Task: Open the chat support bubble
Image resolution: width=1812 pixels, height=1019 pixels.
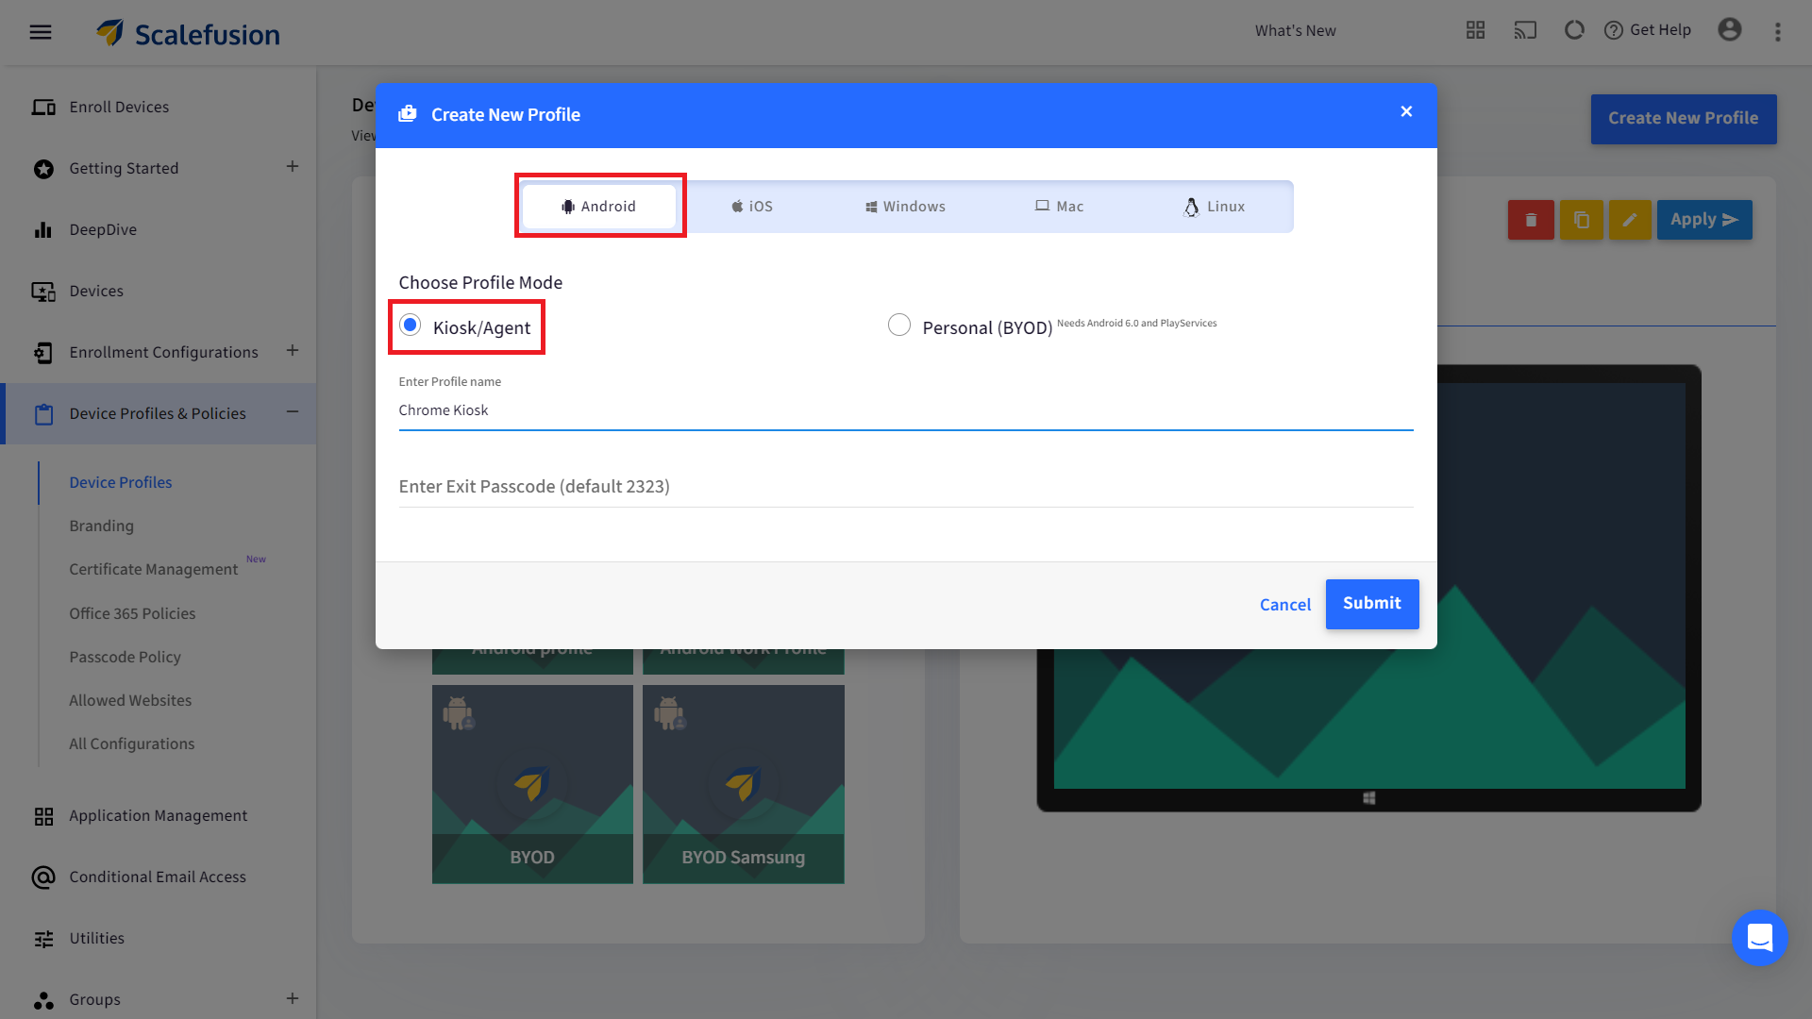Action: point(1759,937)
